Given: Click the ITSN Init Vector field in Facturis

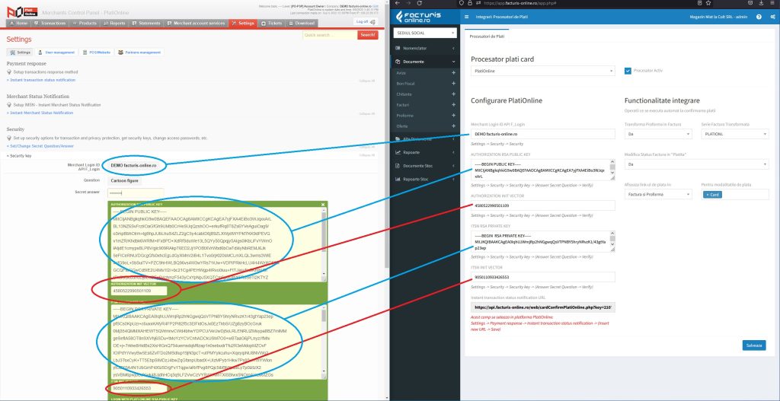Looking at the screenshot, I should (x=542, y=277).
